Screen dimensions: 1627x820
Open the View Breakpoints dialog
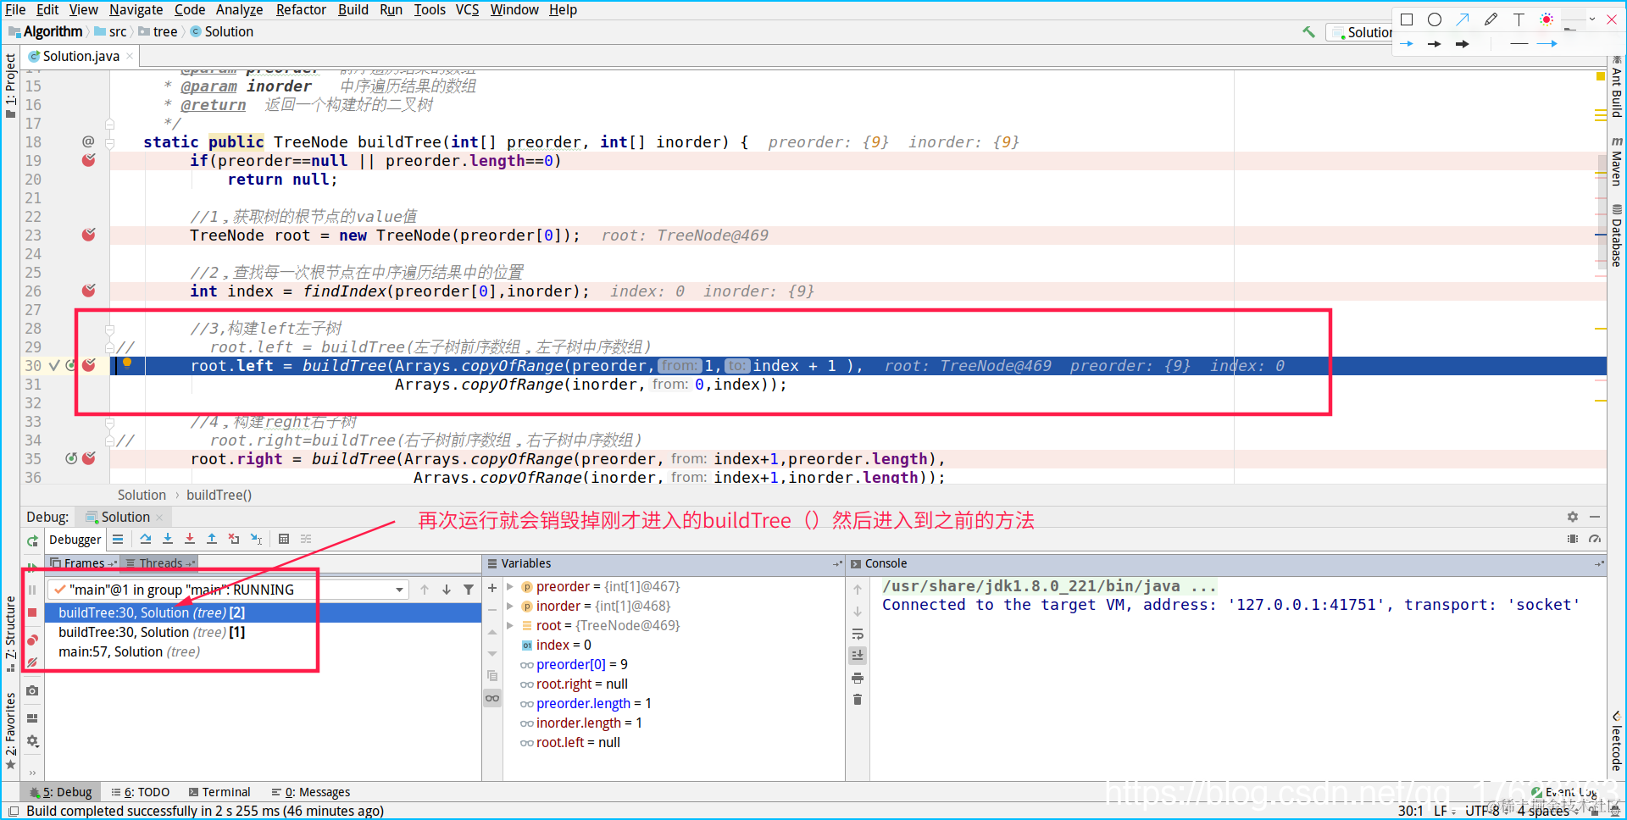(x=32, y=640)
